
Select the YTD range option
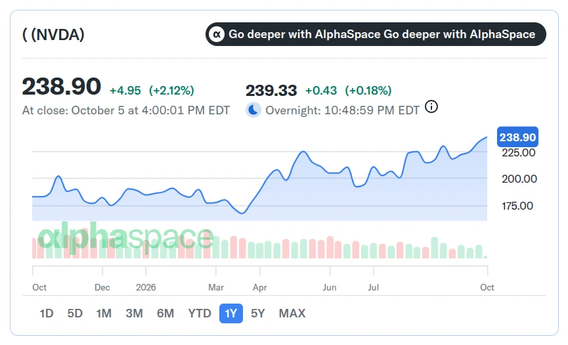pyautogui.click(x=200, y=313)
